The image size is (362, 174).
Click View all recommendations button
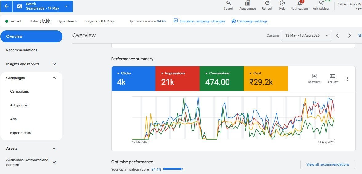point(328,164)
